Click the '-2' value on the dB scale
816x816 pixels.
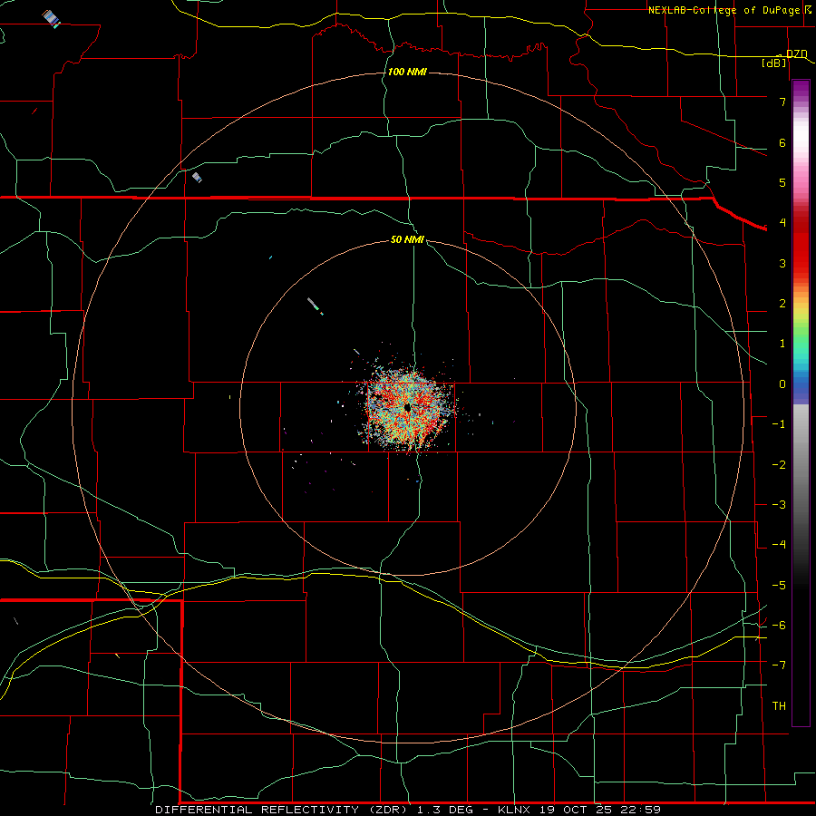click(x=779, y=465)
